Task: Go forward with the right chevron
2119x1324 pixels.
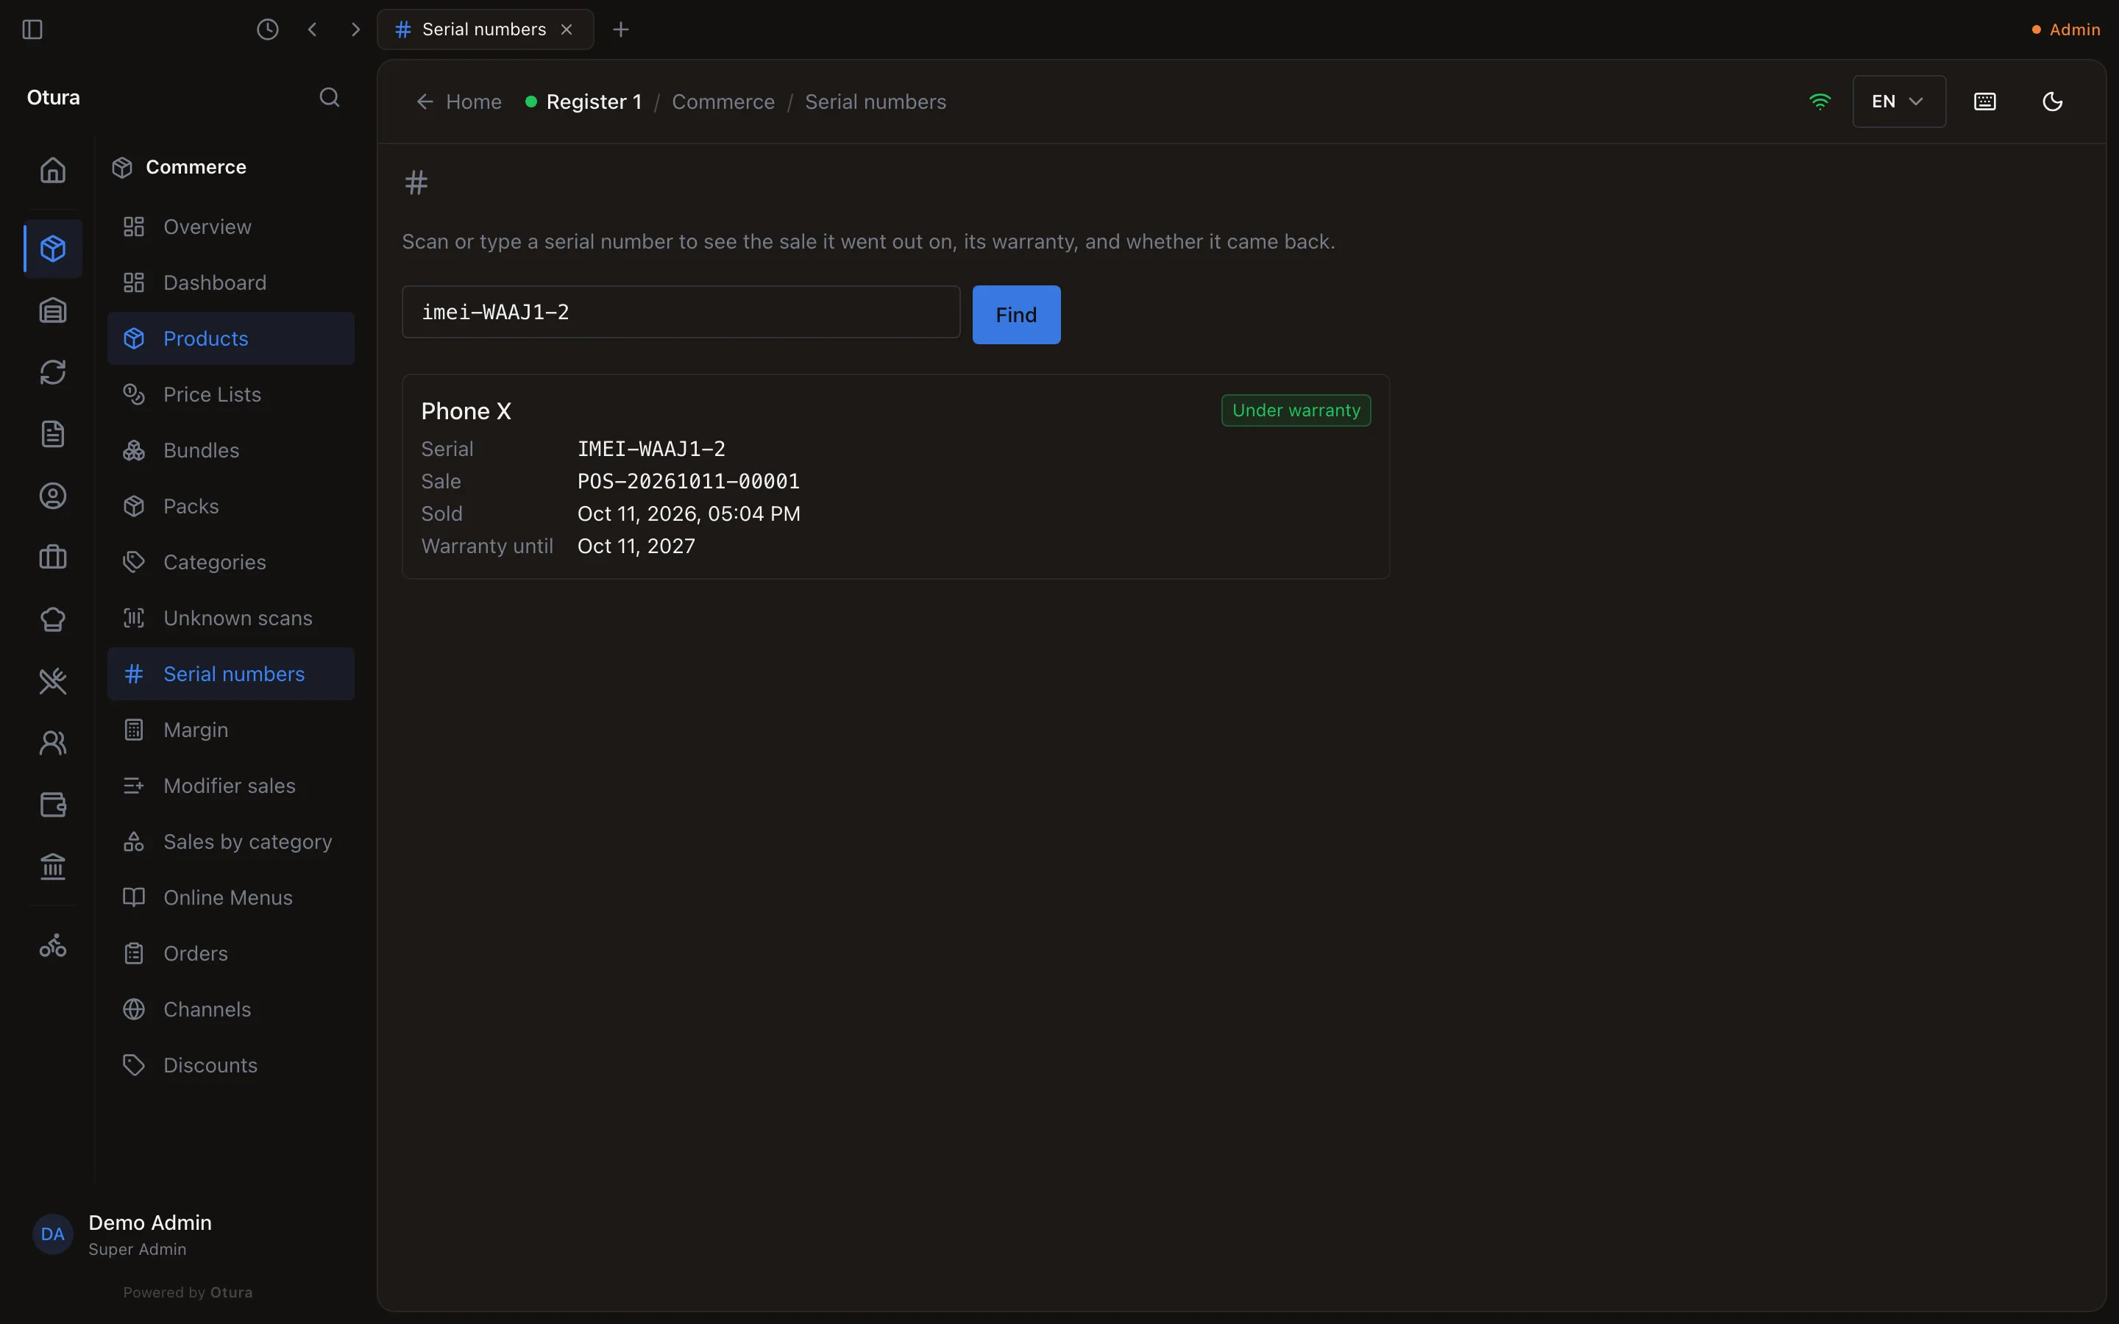Action: point(355,29)
